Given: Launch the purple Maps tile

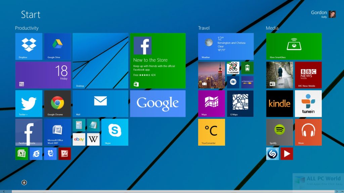Looking at the screenshot, I should pyautogui.click(x=212, y=104).
